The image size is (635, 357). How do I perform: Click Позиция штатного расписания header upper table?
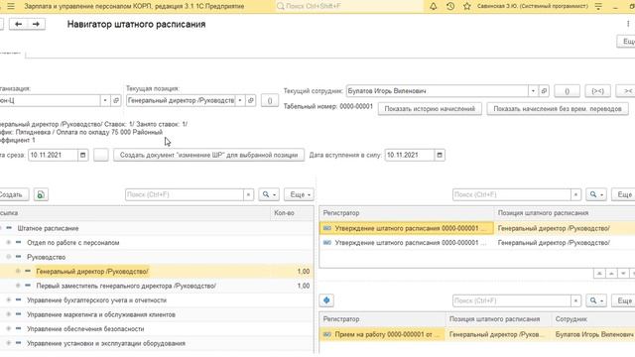565,213
